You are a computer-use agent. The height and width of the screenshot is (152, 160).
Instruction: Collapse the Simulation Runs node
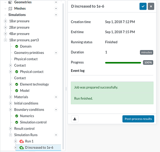[x=10, y=135]
